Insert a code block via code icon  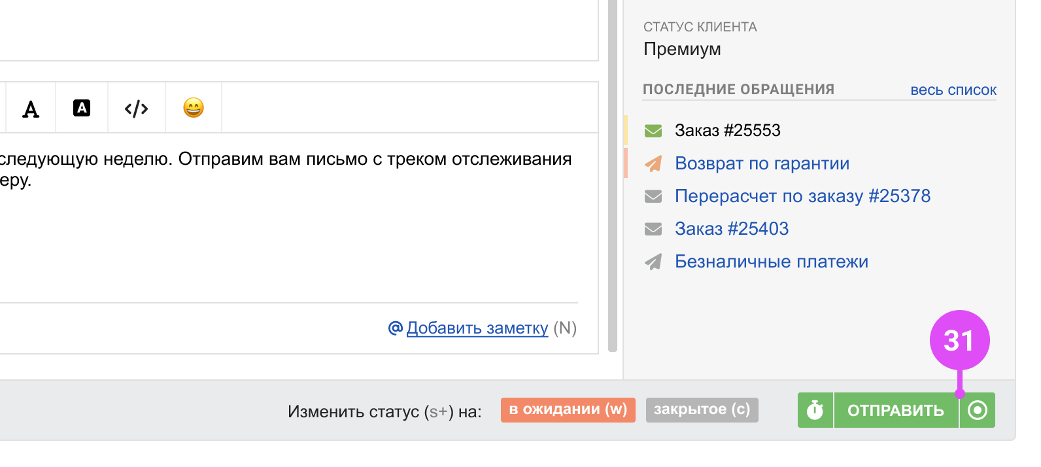[136, 108]
